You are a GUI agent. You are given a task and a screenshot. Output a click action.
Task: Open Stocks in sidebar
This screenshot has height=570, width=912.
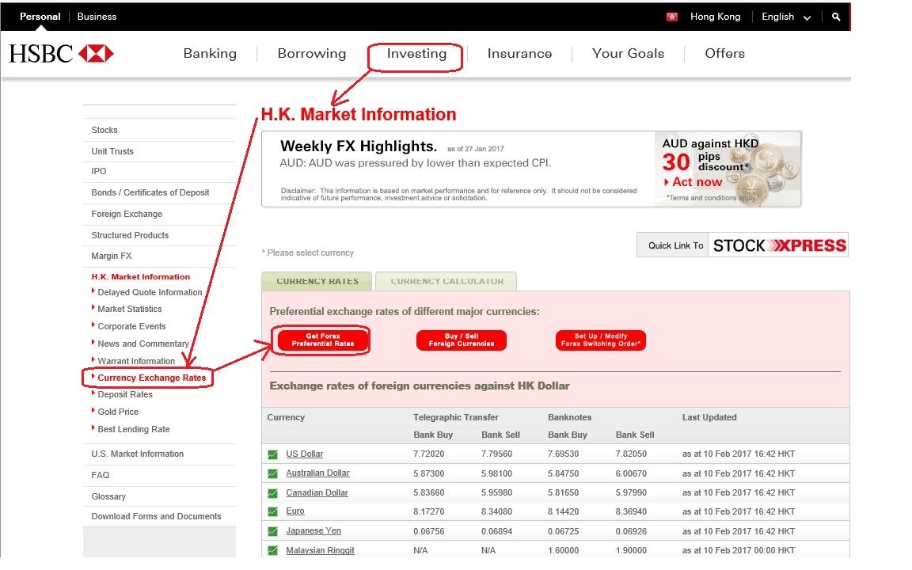104,131
